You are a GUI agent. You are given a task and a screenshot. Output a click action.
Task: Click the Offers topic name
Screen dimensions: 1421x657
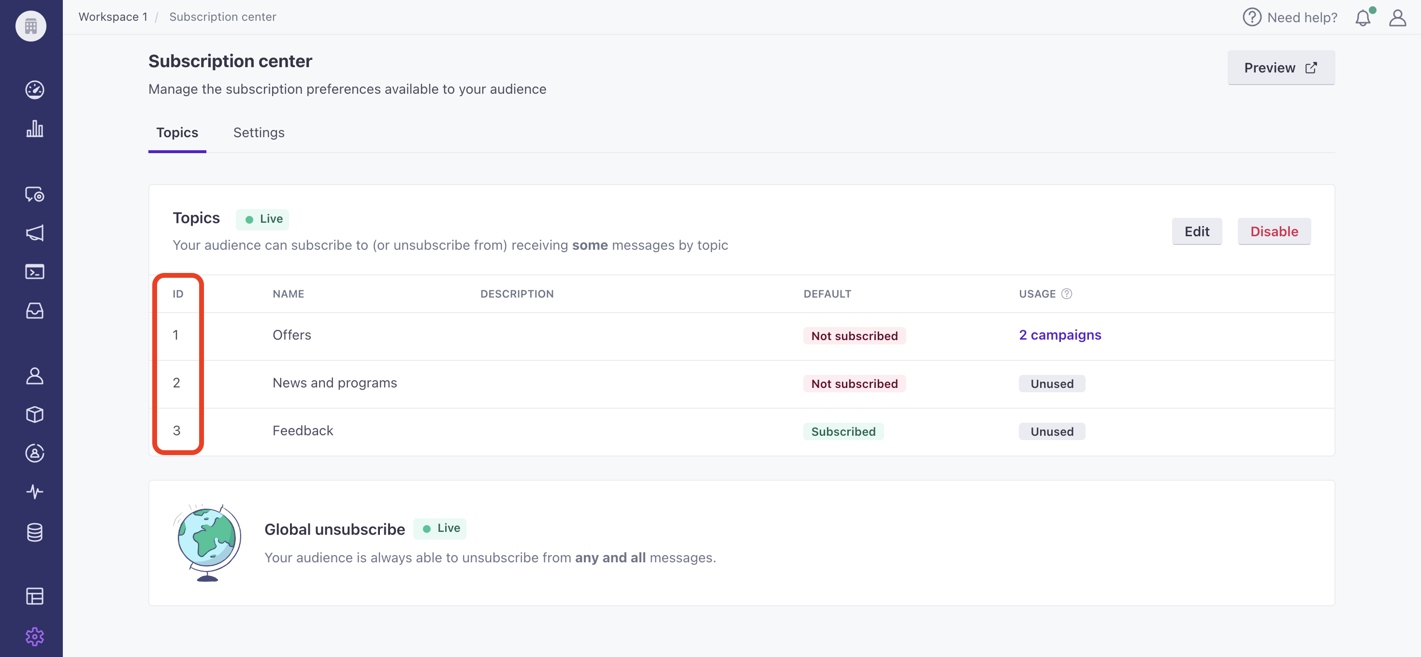tap(292, 335)
